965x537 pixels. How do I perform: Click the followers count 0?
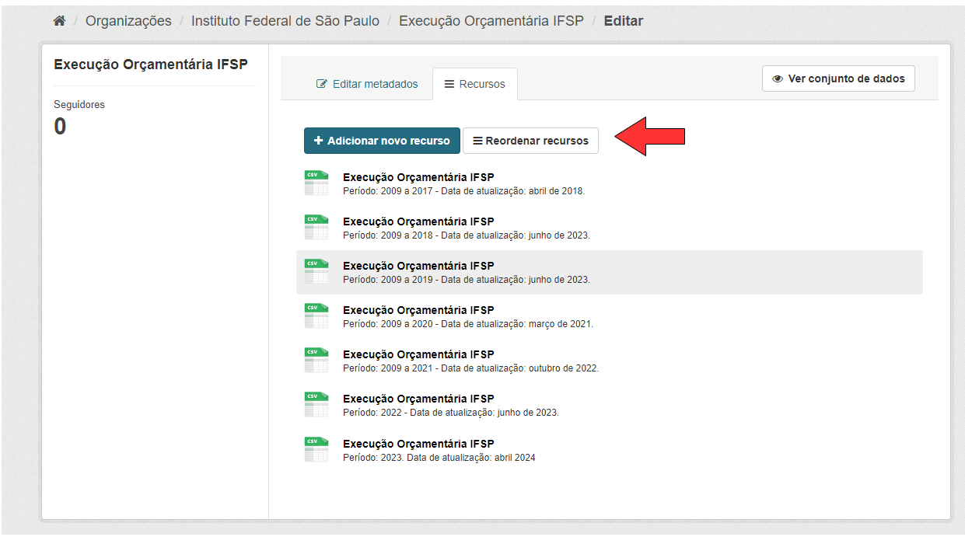point(60,127)
